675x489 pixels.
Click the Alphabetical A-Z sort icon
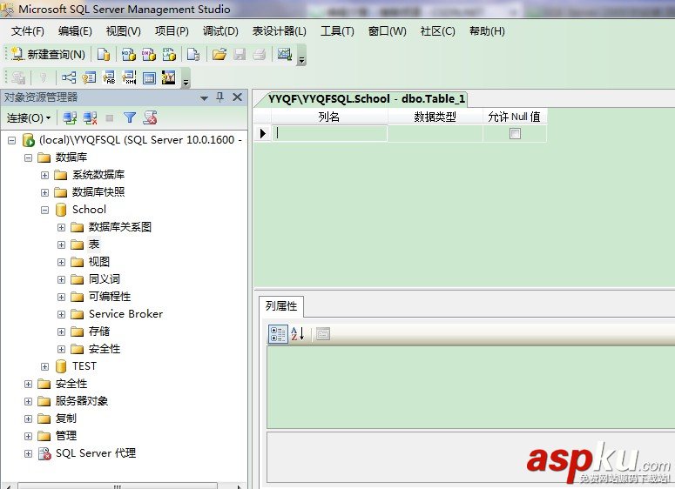[298, 334]
